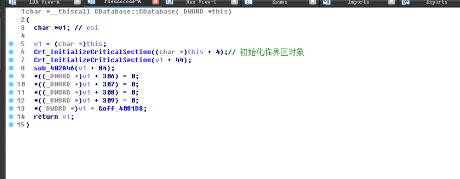Click offset value 307 on line 10

pyautogui.click(x=109, y=84)
